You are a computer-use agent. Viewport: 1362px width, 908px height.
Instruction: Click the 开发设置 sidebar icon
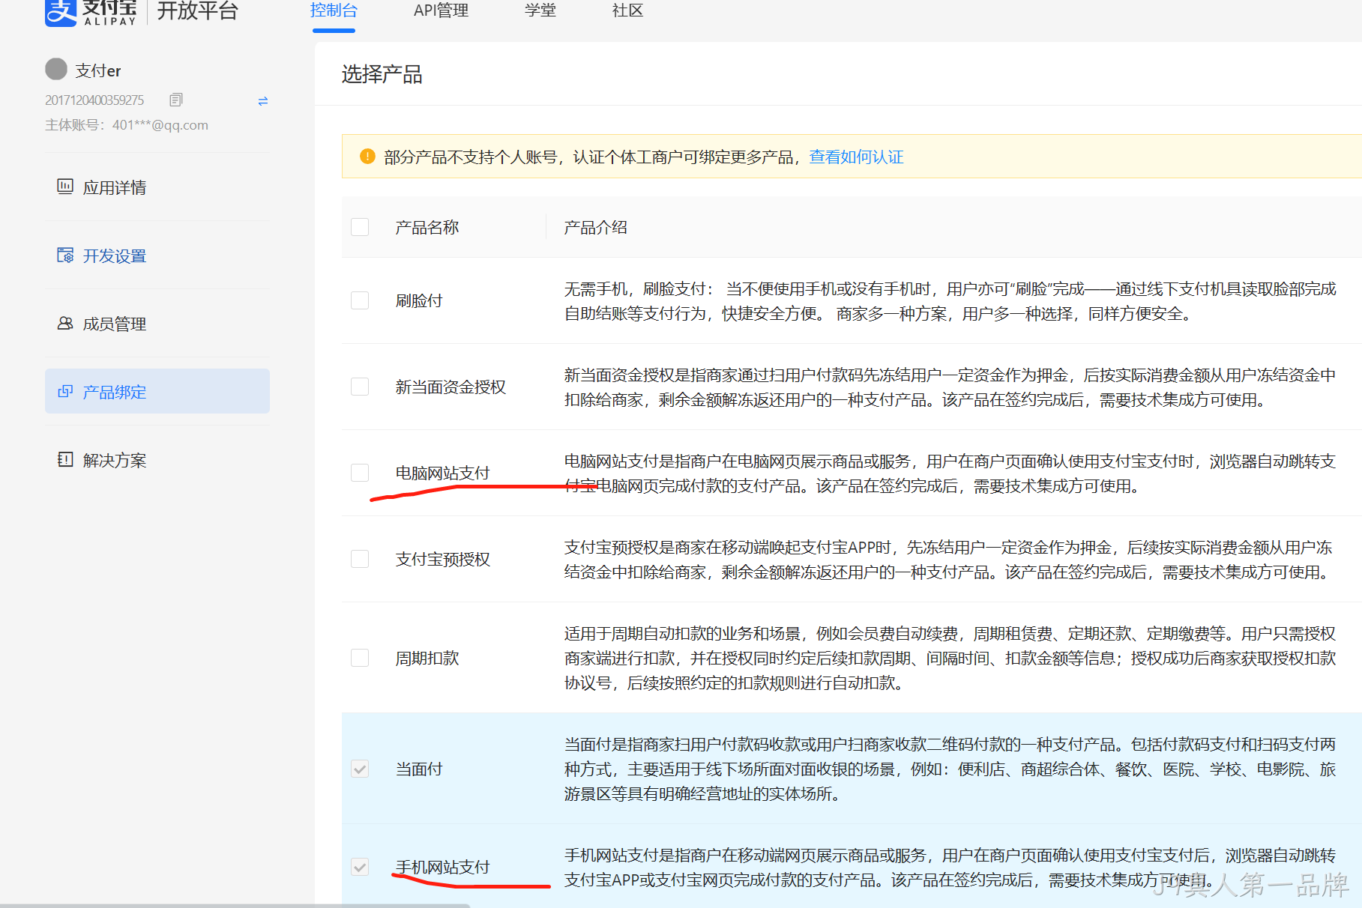click(x=65, y=255)
